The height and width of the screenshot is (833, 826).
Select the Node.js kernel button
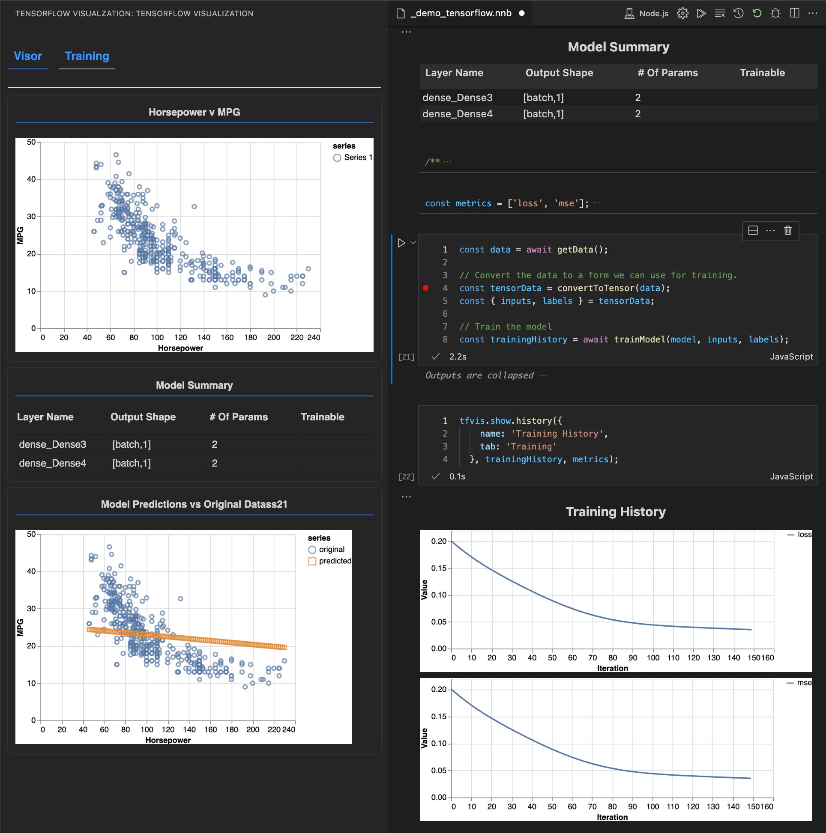(646, 13)
